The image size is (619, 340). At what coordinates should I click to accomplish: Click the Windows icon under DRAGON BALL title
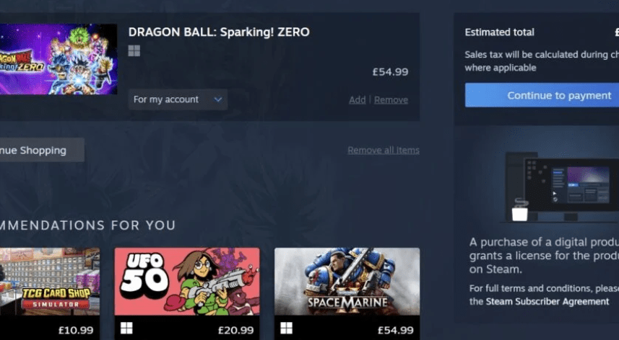pyautogui.click(x=134, y=50)
